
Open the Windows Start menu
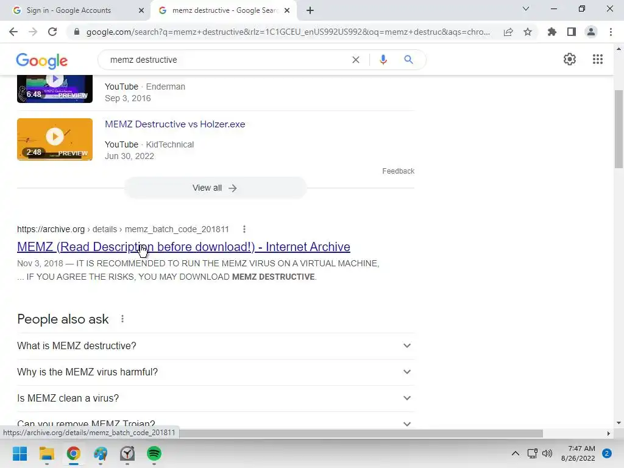coord(19,453)
